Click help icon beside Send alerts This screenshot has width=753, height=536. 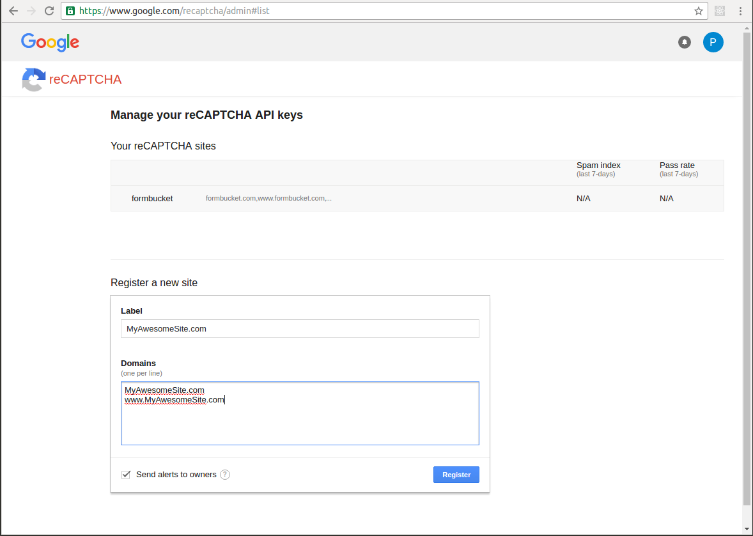tap(225, 475)
